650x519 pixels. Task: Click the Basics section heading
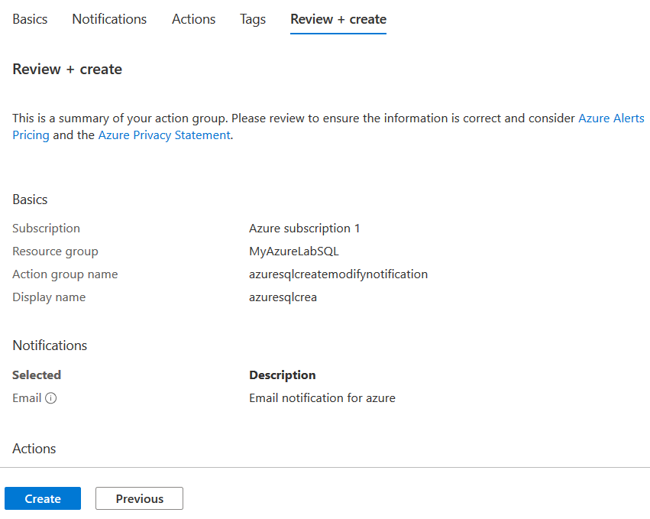pyautogui.click(x=30, y=199)
